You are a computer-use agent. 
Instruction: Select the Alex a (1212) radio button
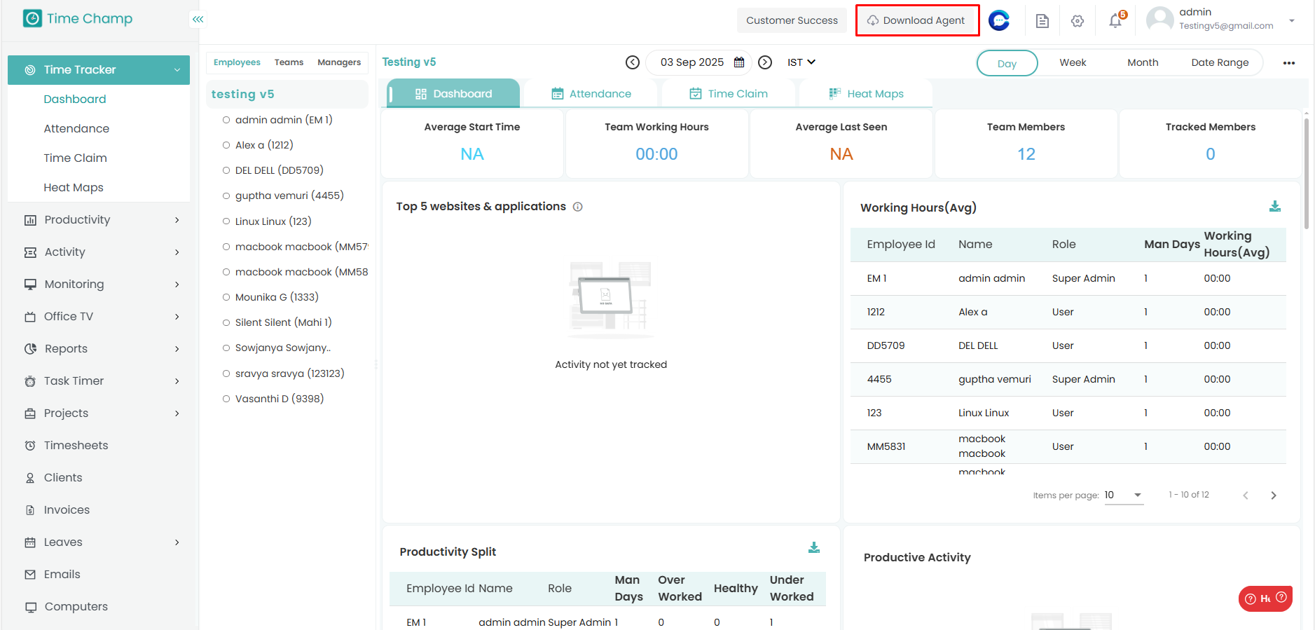coord(226,145)
